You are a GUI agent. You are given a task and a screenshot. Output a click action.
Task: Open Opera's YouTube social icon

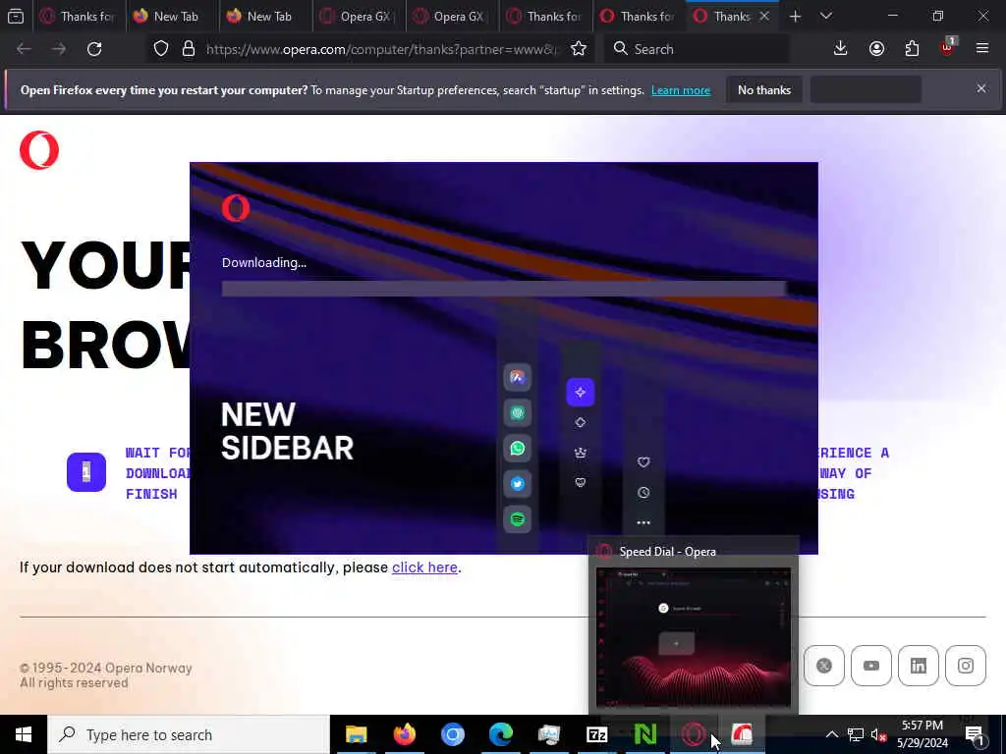click(871, 666)
